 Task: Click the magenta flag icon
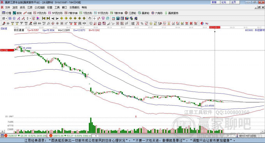click(x=38, y=18)
